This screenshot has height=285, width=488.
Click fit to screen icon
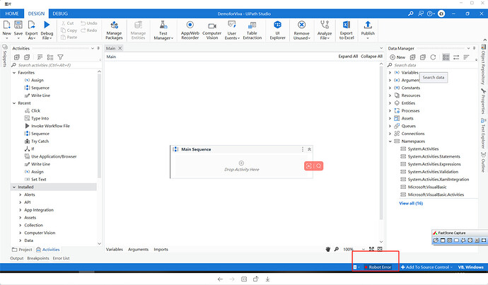371,249
